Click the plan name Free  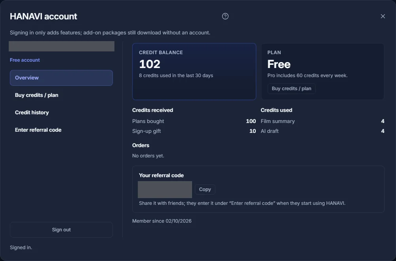(x=279, y=64)
